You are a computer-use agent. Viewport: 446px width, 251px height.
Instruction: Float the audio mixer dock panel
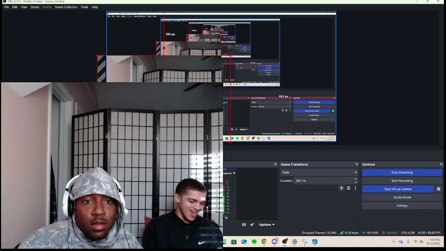[x=275, y=164]
